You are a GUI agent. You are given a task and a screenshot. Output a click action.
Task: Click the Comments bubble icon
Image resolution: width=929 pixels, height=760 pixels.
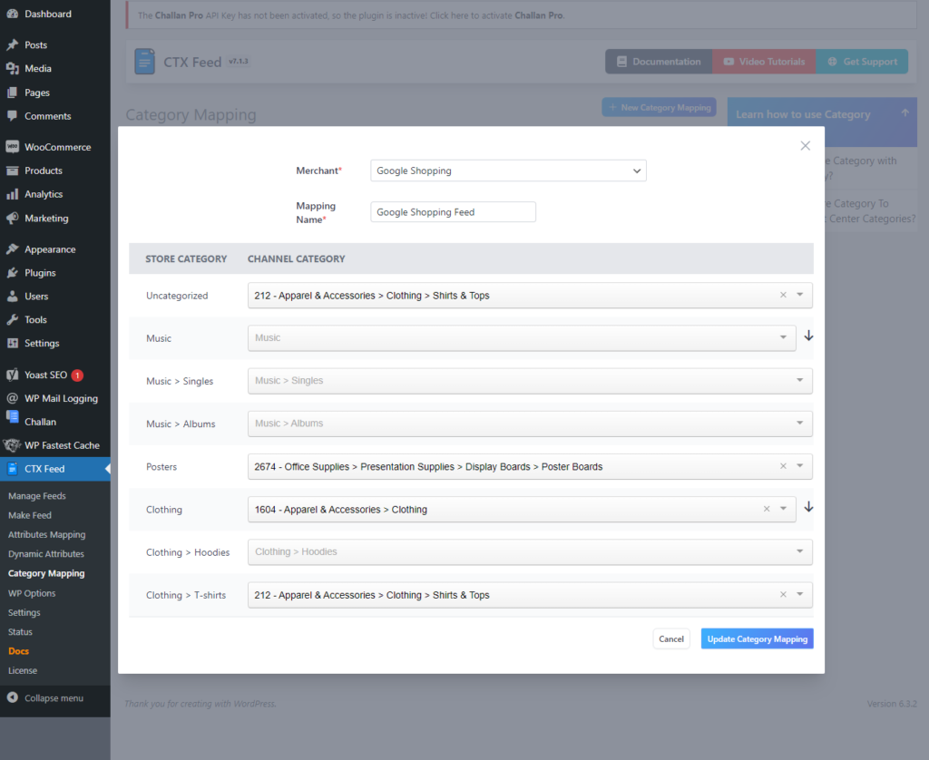coord(13,116)
